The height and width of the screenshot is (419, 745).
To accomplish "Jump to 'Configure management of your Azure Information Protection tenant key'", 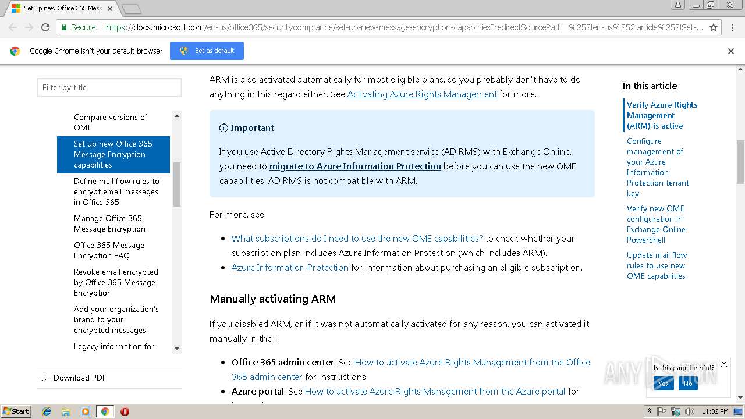I will point(658,167).
